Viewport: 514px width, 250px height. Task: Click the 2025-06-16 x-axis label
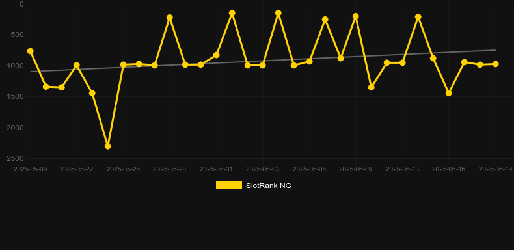point(449,169)
